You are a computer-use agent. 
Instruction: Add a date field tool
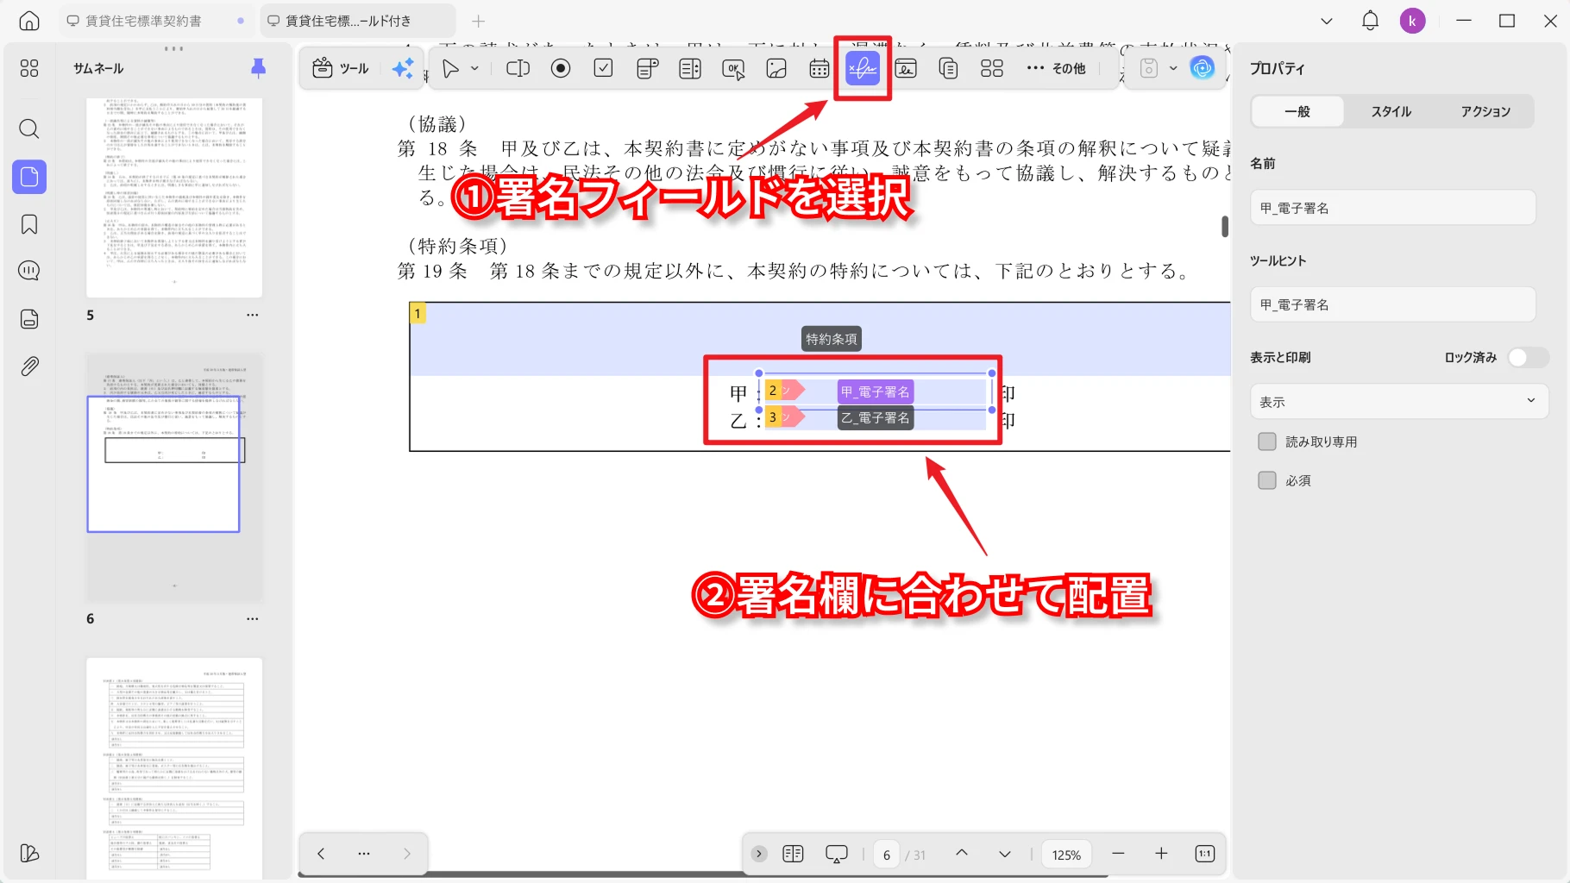click(820, 68)
